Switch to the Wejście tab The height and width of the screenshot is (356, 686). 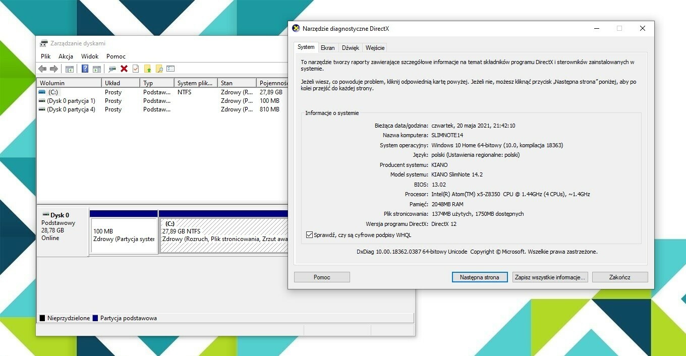375,48
